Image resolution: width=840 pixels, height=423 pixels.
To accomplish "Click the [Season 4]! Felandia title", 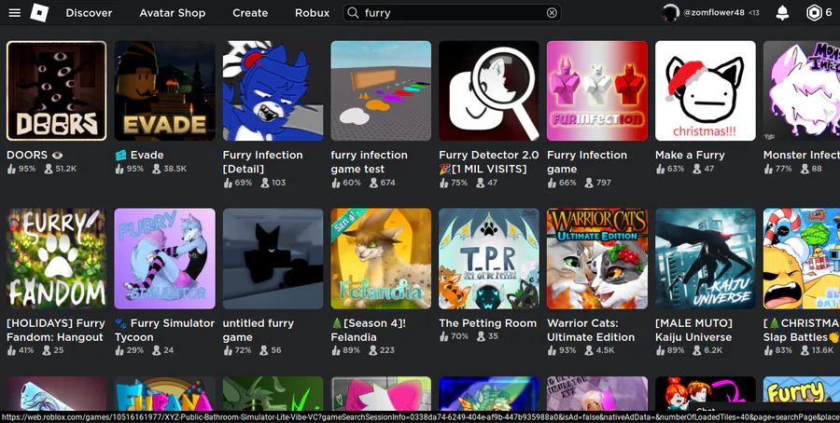I will tap(369, 330).
